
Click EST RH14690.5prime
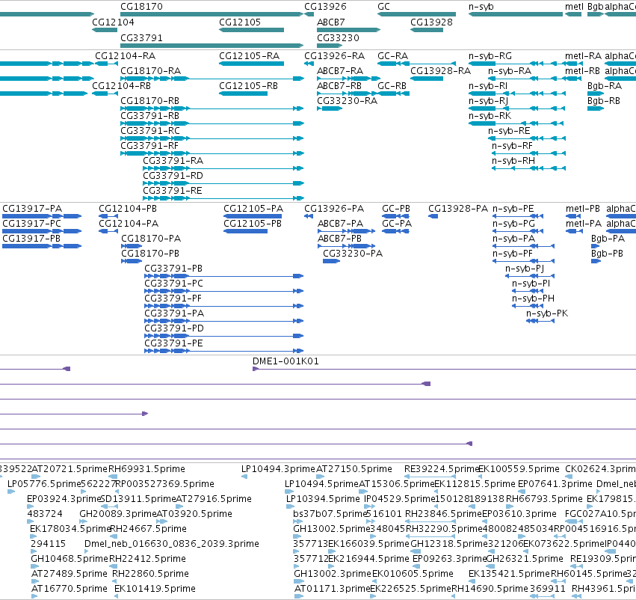click(490, 589)
